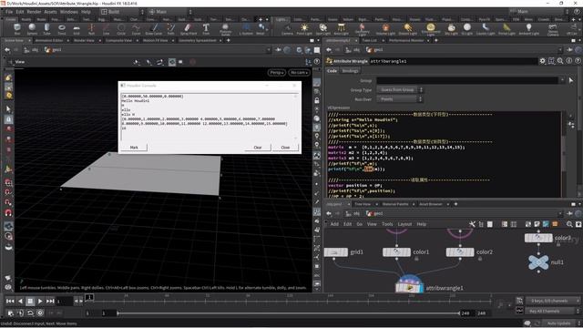This screenshot has width=583, height=328.
Task: Switch to the Performance Monitor tab
Action: click(406, 40)
